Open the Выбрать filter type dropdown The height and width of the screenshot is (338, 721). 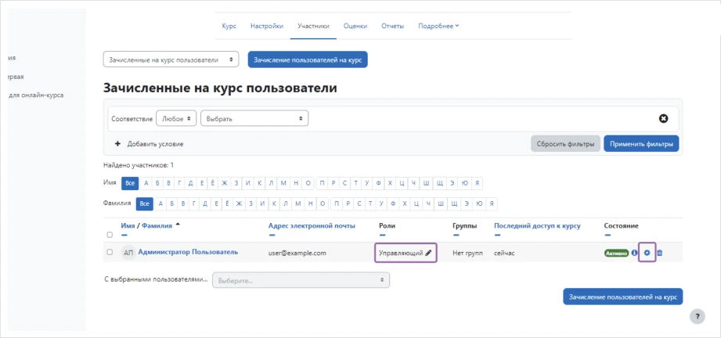[254, 119]
